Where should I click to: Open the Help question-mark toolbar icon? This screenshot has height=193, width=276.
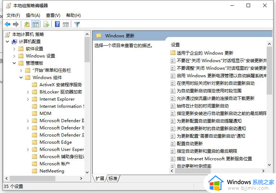(x=57, y=24)
